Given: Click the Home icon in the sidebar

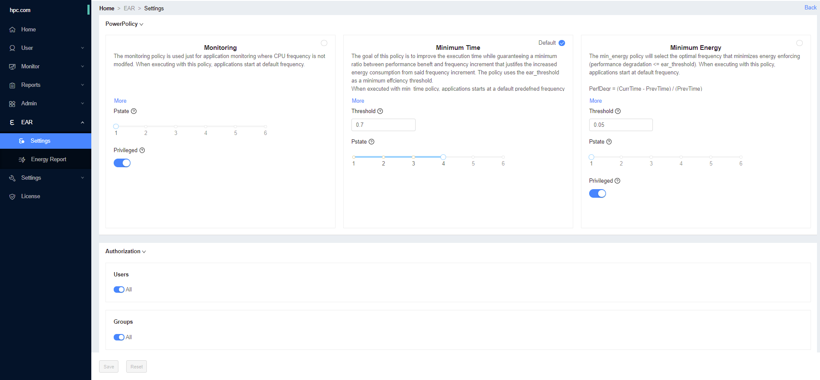Looking at the screenshot, I should click(12, 30).
